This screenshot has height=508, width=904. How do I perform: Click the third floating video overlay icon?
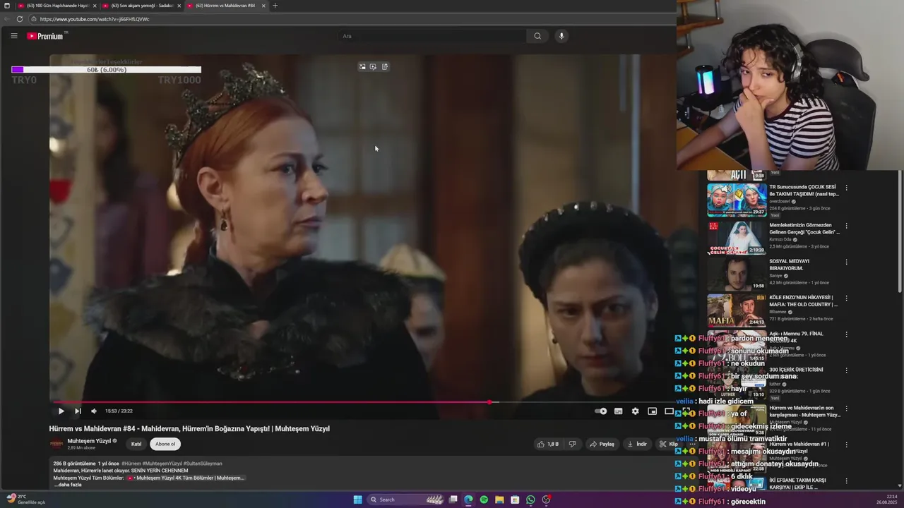(384, 66)
